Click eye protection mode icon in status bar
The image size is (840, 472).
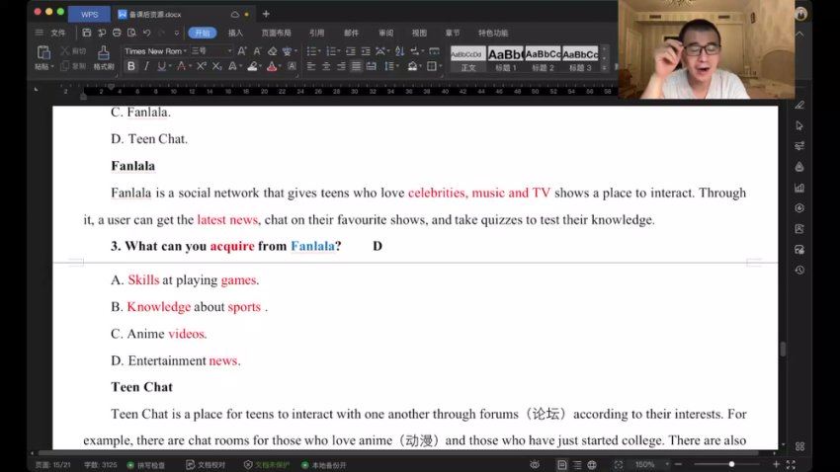[535, 464]
